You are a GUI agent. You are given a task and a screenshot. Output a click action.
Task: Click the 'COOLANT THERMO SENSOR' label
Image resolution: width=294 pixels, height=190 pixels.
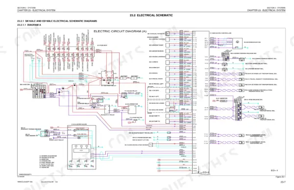point(31,129)
